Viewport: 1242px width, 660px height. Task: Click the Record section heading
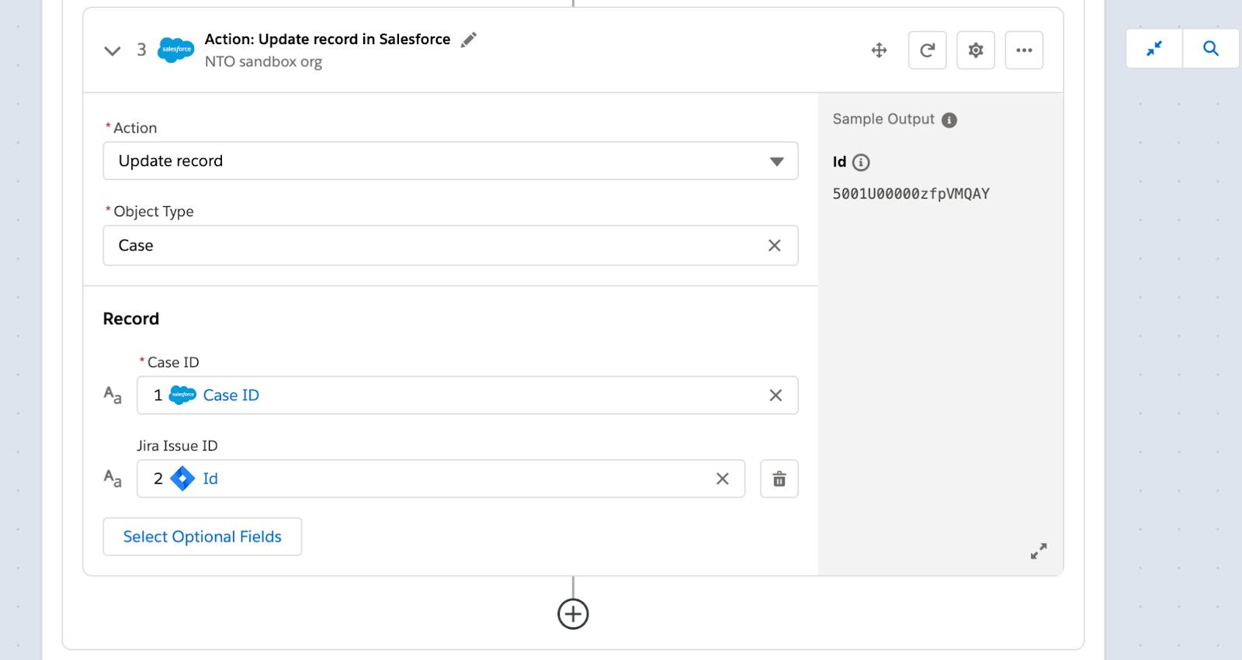pyautogui.click(x=131, y=319)
